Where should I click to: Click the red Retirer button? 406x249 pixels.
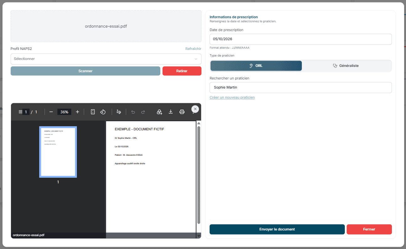(x=182, y=71)
